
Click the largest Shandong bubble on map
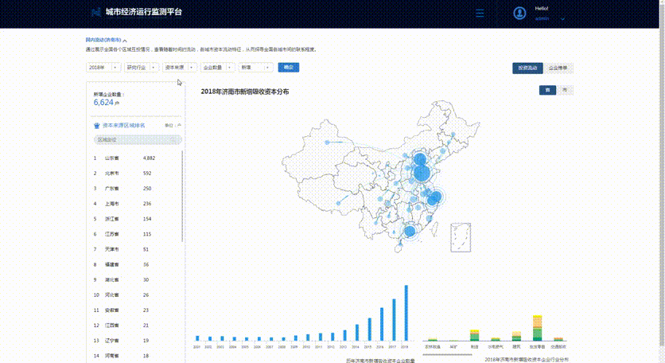422,174
